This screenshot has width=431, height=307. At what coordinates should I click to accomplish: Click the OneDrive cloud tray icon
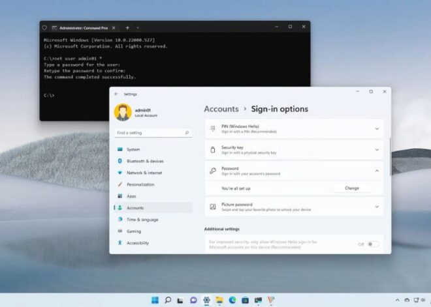click(407, 300)
